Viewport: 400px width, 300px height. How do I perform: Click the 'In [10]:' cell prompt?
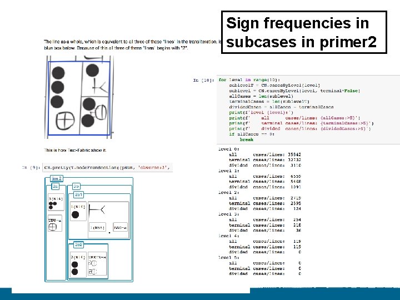click(203, 80)
